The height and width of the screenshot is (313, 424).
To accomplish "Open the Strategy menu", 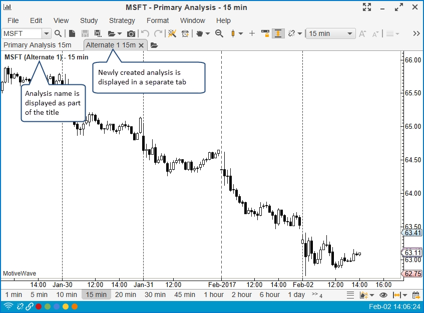I will pos(122,20).
